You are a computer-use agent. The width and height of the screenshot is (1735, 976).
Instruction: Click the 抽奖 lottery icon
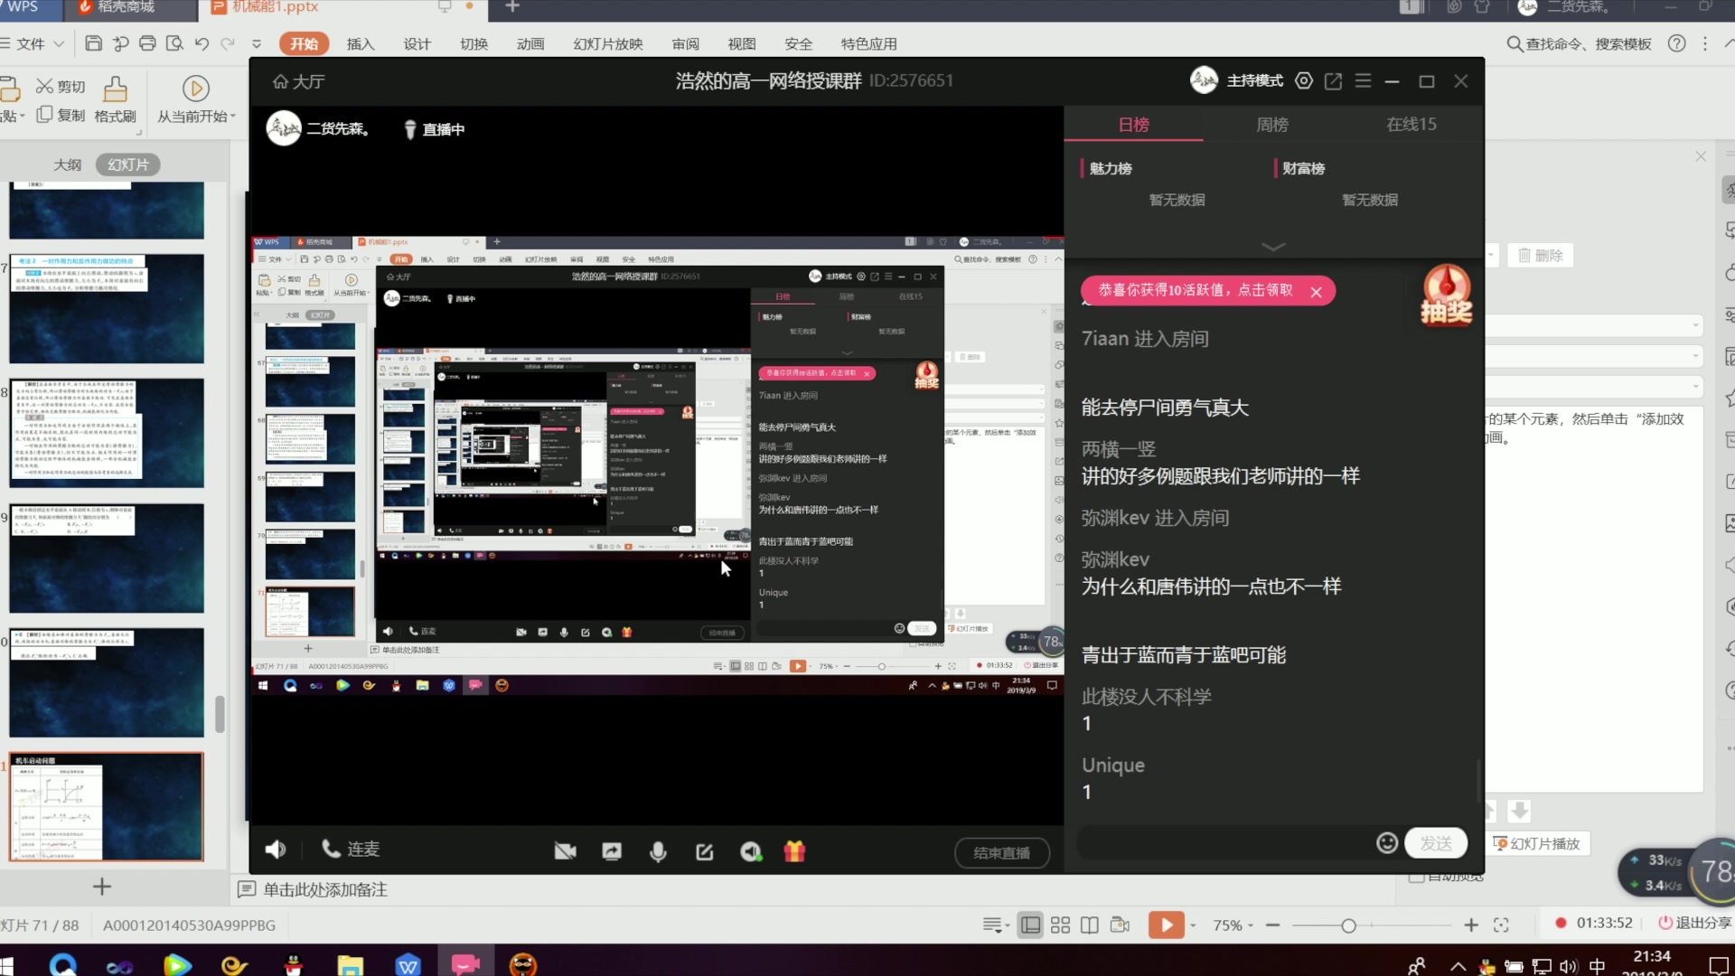1446,295
